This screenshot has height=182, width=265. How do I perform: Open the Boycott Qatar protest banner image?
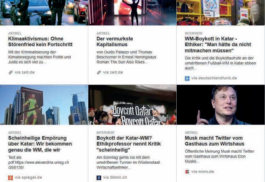pos(132,105)
